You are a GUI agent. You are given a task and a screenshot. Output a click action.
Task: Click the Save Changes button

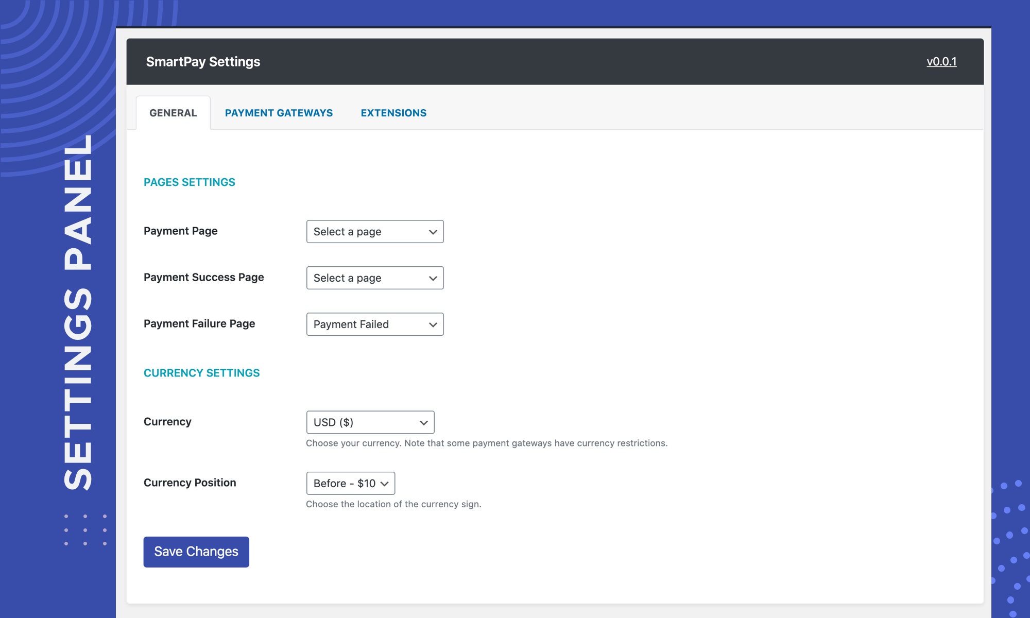196,552
